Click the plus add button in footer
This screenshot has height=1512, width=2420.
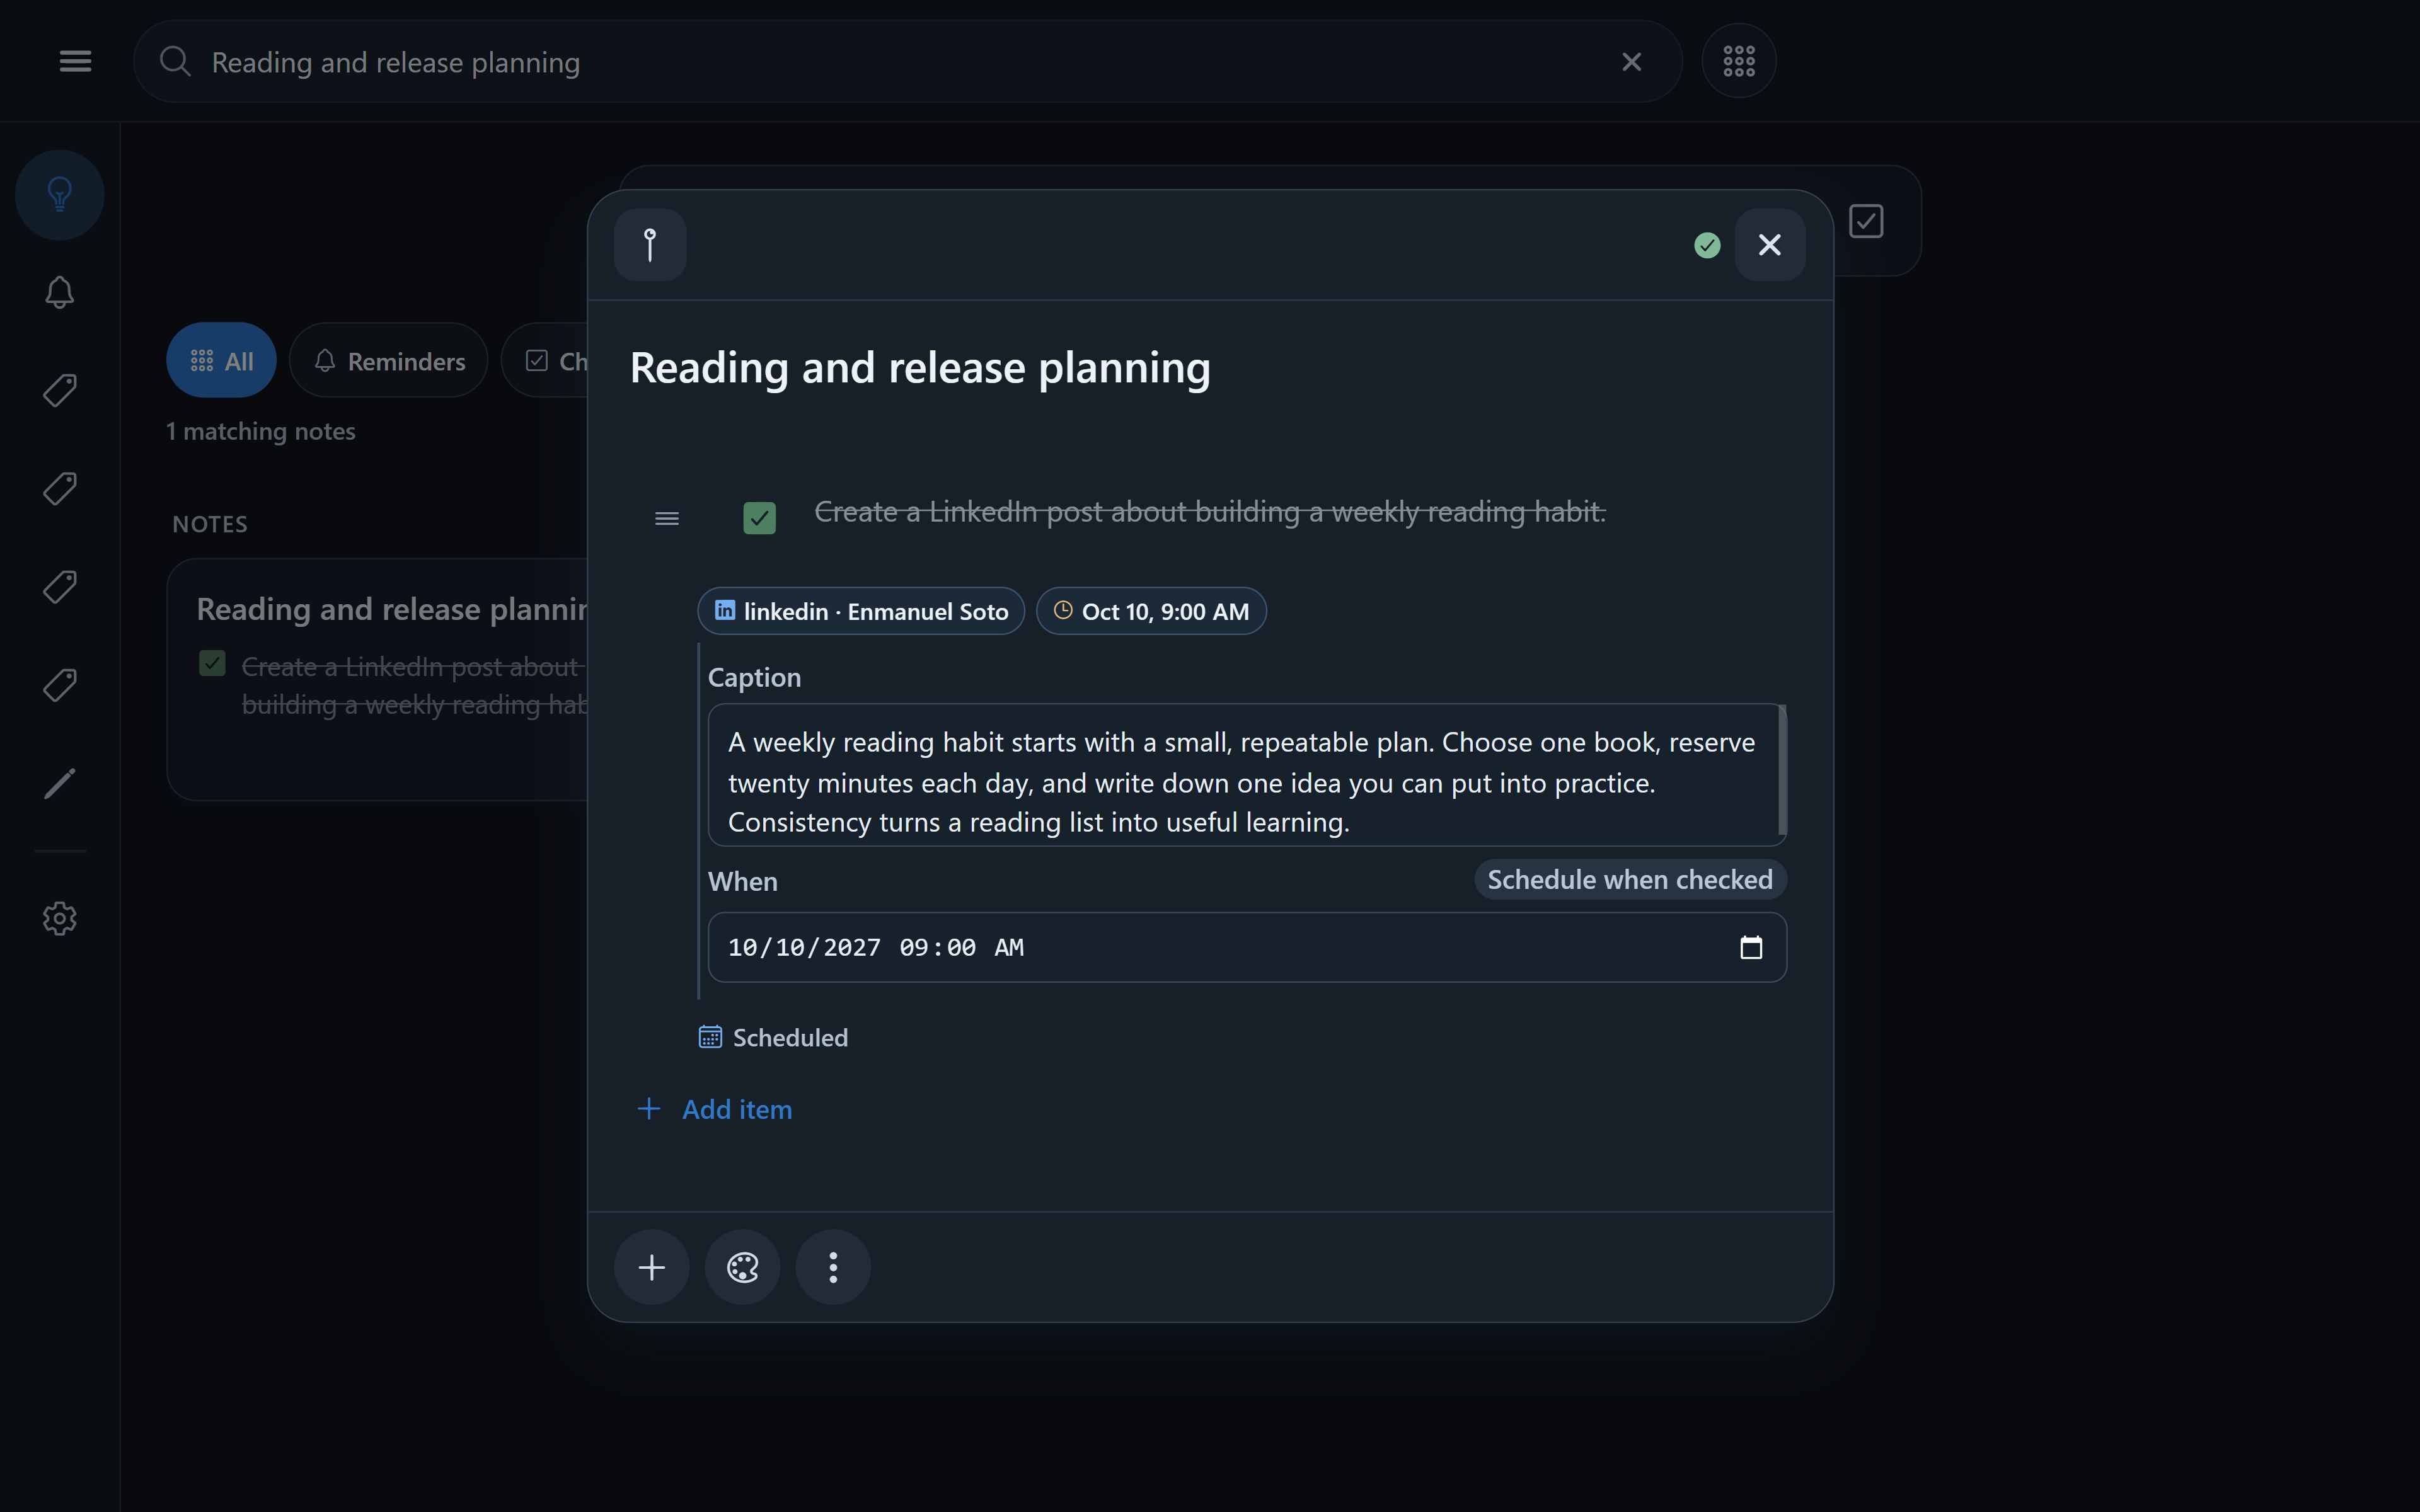[652, 1267]
